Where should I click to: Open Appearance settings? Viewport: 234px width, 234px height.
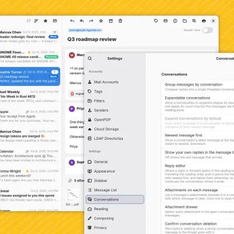coord(115,171)
